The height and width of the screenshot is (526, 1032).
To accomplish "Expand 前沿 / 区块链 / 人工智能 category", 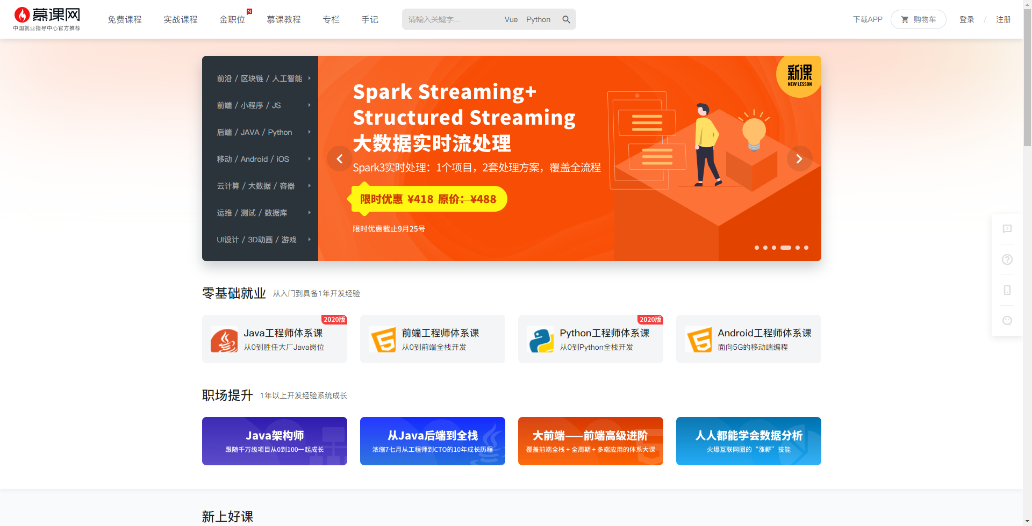I will click(260, 78).
